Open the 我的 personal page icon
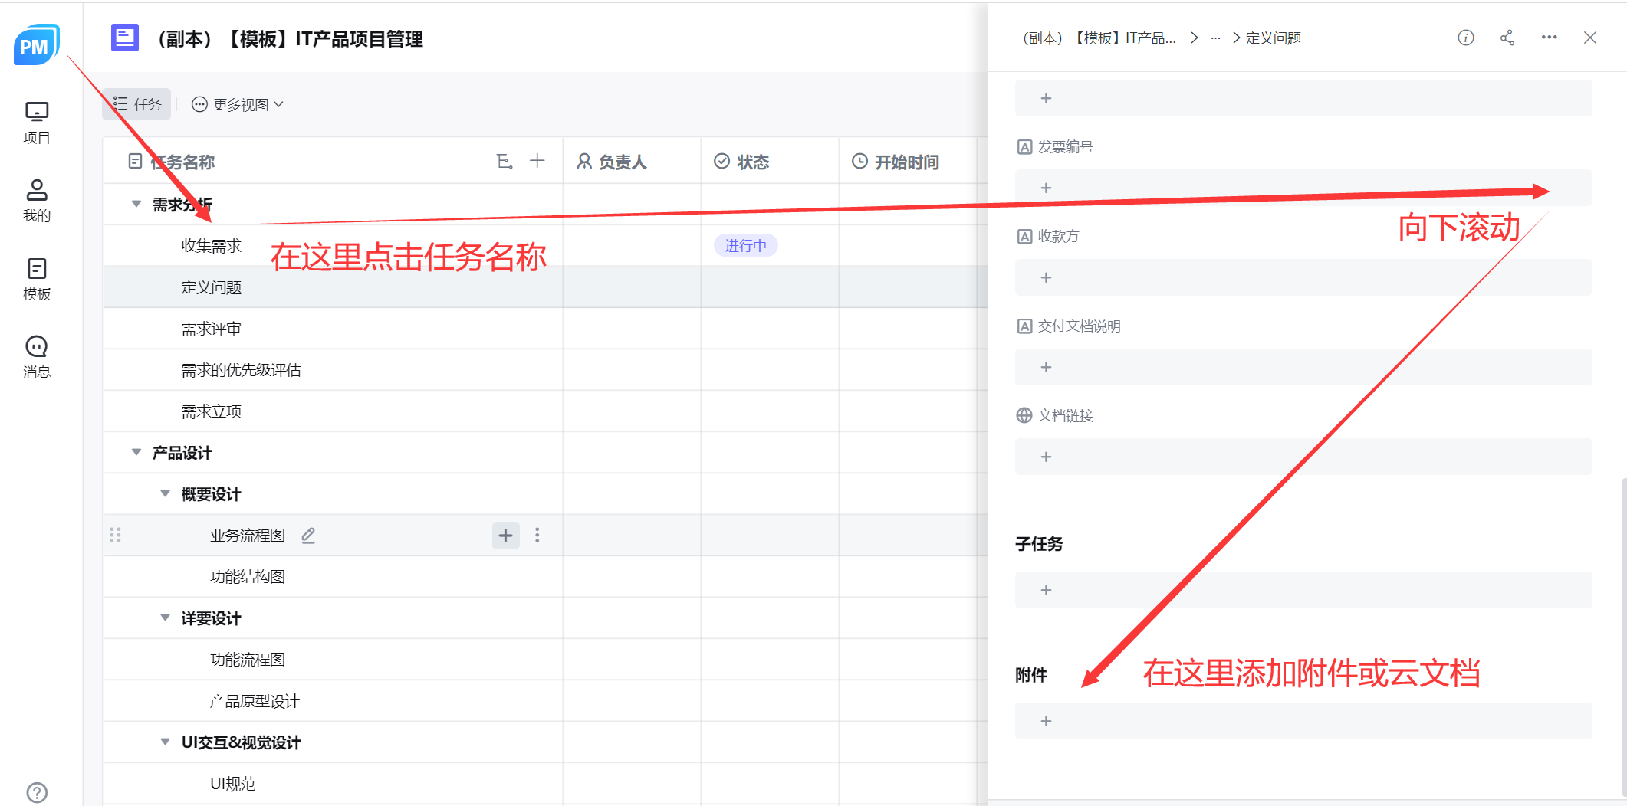1627x806 pixels. (36, 200)
